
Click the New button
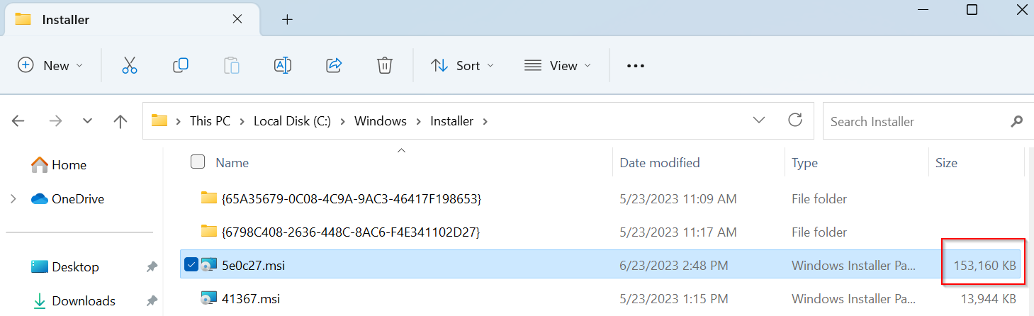pos(50,65)
